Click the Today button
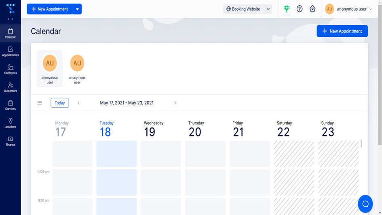This screenshot has width=382, height=215. point(60,103)
